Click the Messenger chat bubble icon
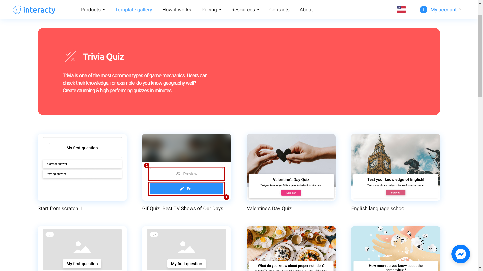Screen dimensions: 483x271 click(x=461, y=254)
